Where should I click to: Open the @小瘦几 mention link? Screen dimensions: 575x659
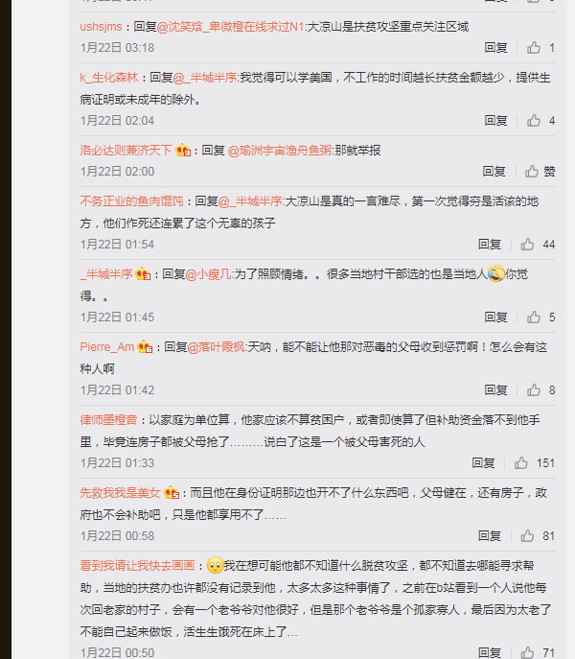(208, 274)
